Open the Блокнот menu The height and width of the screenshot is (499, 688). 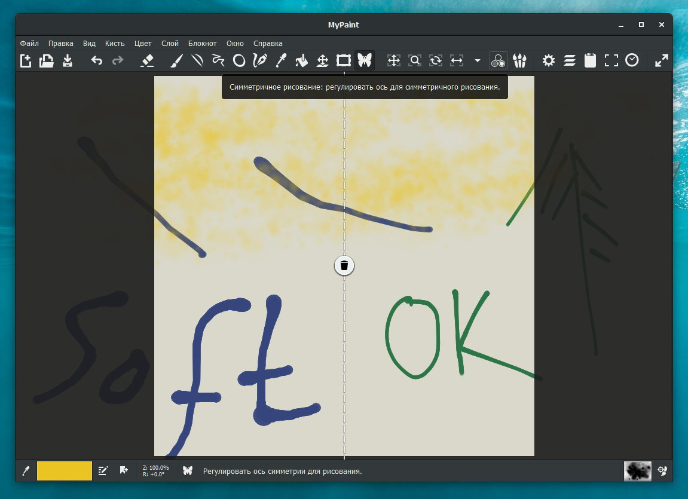[x=202, y=44]
